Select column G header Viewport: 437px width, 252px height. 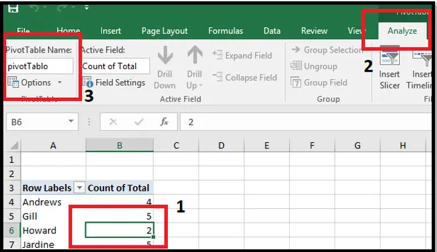pos(357,145)
